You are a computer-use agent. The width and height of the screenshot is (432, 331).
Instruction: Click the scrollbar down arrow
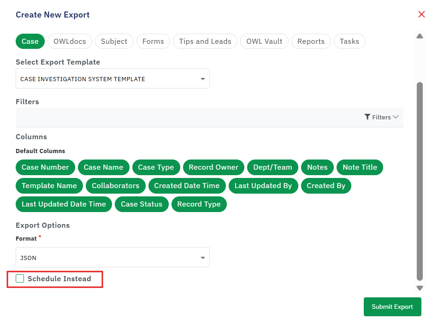click(420, 288)
